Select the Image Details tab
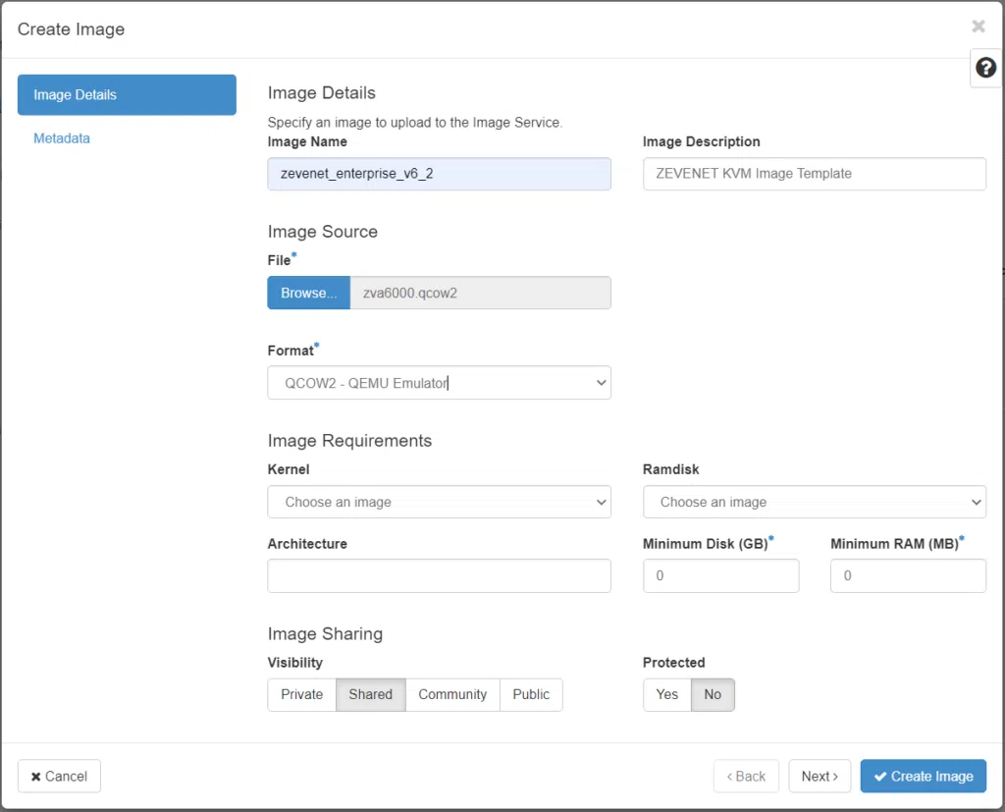This screenshot has width=1005, height=812. (x=127, y=94)
